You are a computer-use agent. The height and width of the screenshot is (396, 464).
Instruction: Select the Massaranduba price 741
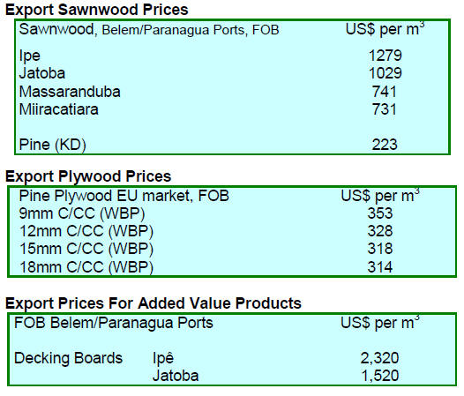tap(385, 92)
